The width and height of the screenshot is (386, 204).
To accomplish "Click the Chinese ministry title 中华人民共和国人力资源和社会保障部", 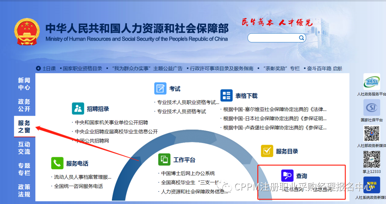I will tap(137, 28).
